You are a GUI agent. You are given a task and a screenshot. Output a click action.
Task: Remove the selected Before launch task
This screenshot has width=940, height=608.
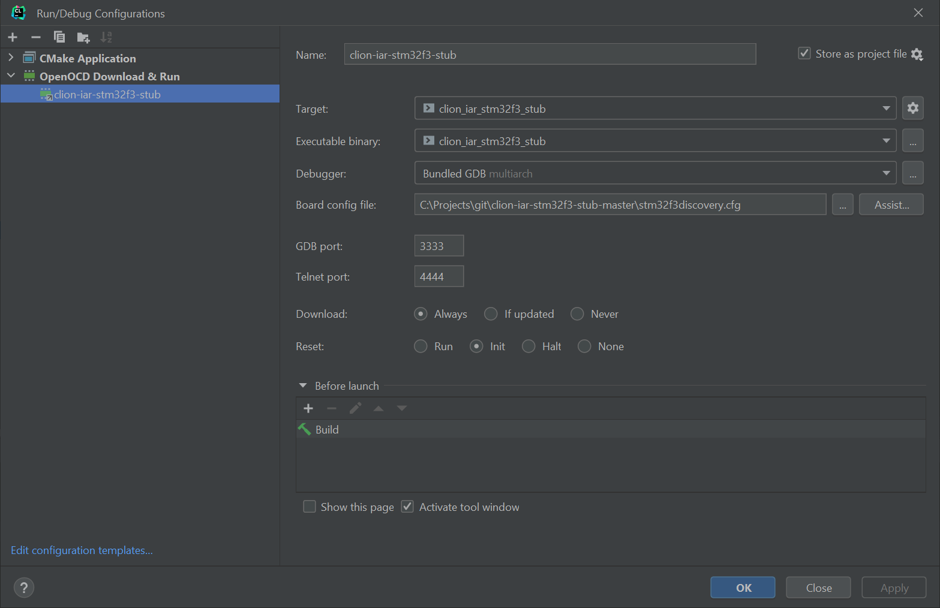332,408
